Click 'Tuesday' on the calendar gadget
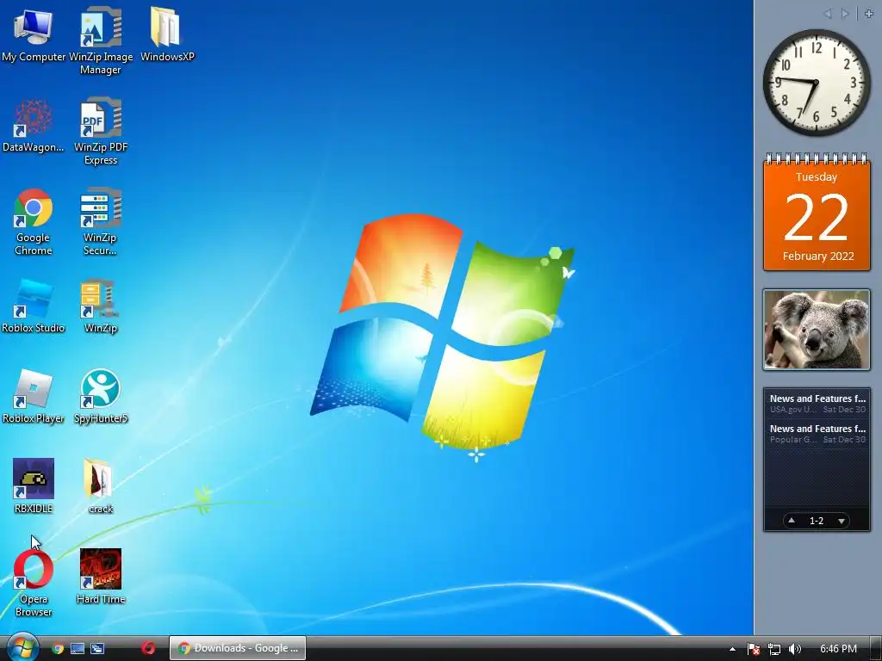882x661 pixels. click(817, 177)
